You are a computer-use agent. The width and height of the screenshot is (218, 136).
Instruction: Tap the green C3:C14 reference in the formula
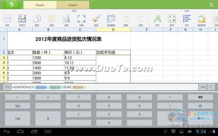coord(55,87)
